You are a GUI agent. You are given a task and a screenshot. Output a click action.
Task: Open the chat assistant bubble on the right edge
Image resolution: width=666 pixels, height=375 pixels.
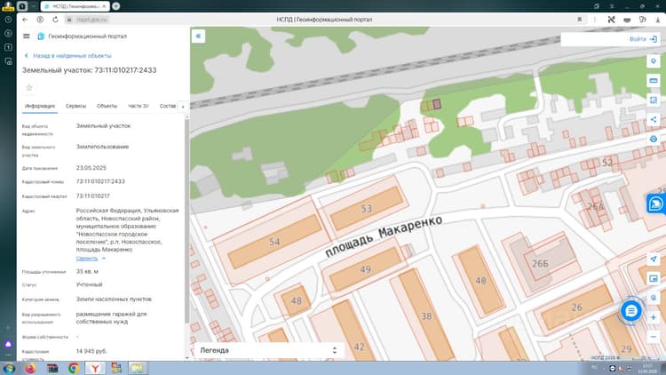click(x=656, y=204)
